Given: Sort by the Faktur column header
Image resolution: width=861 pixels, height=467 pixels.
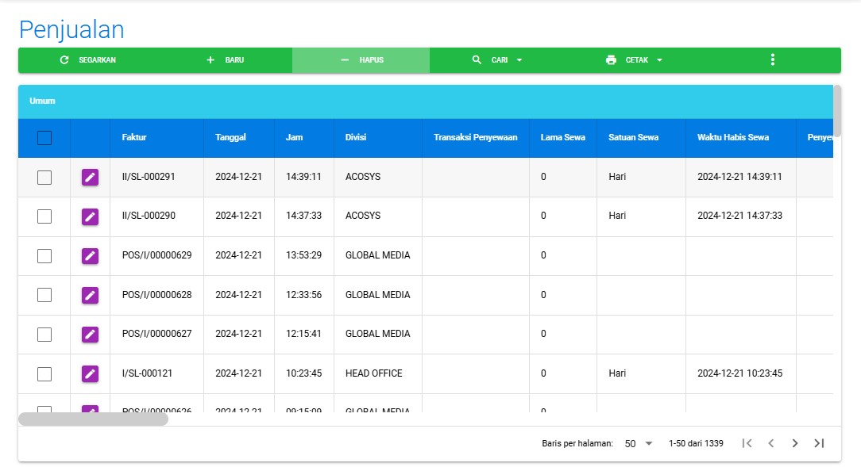Looking at the screenshot, I should pos(134,138).
